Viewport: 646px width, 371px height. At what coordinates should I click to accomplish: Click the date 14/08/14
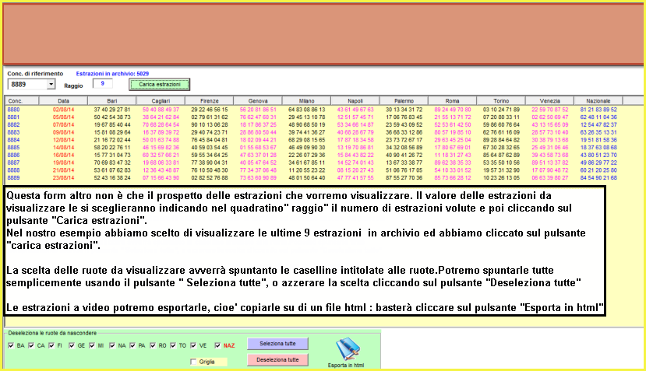point(63,148)
